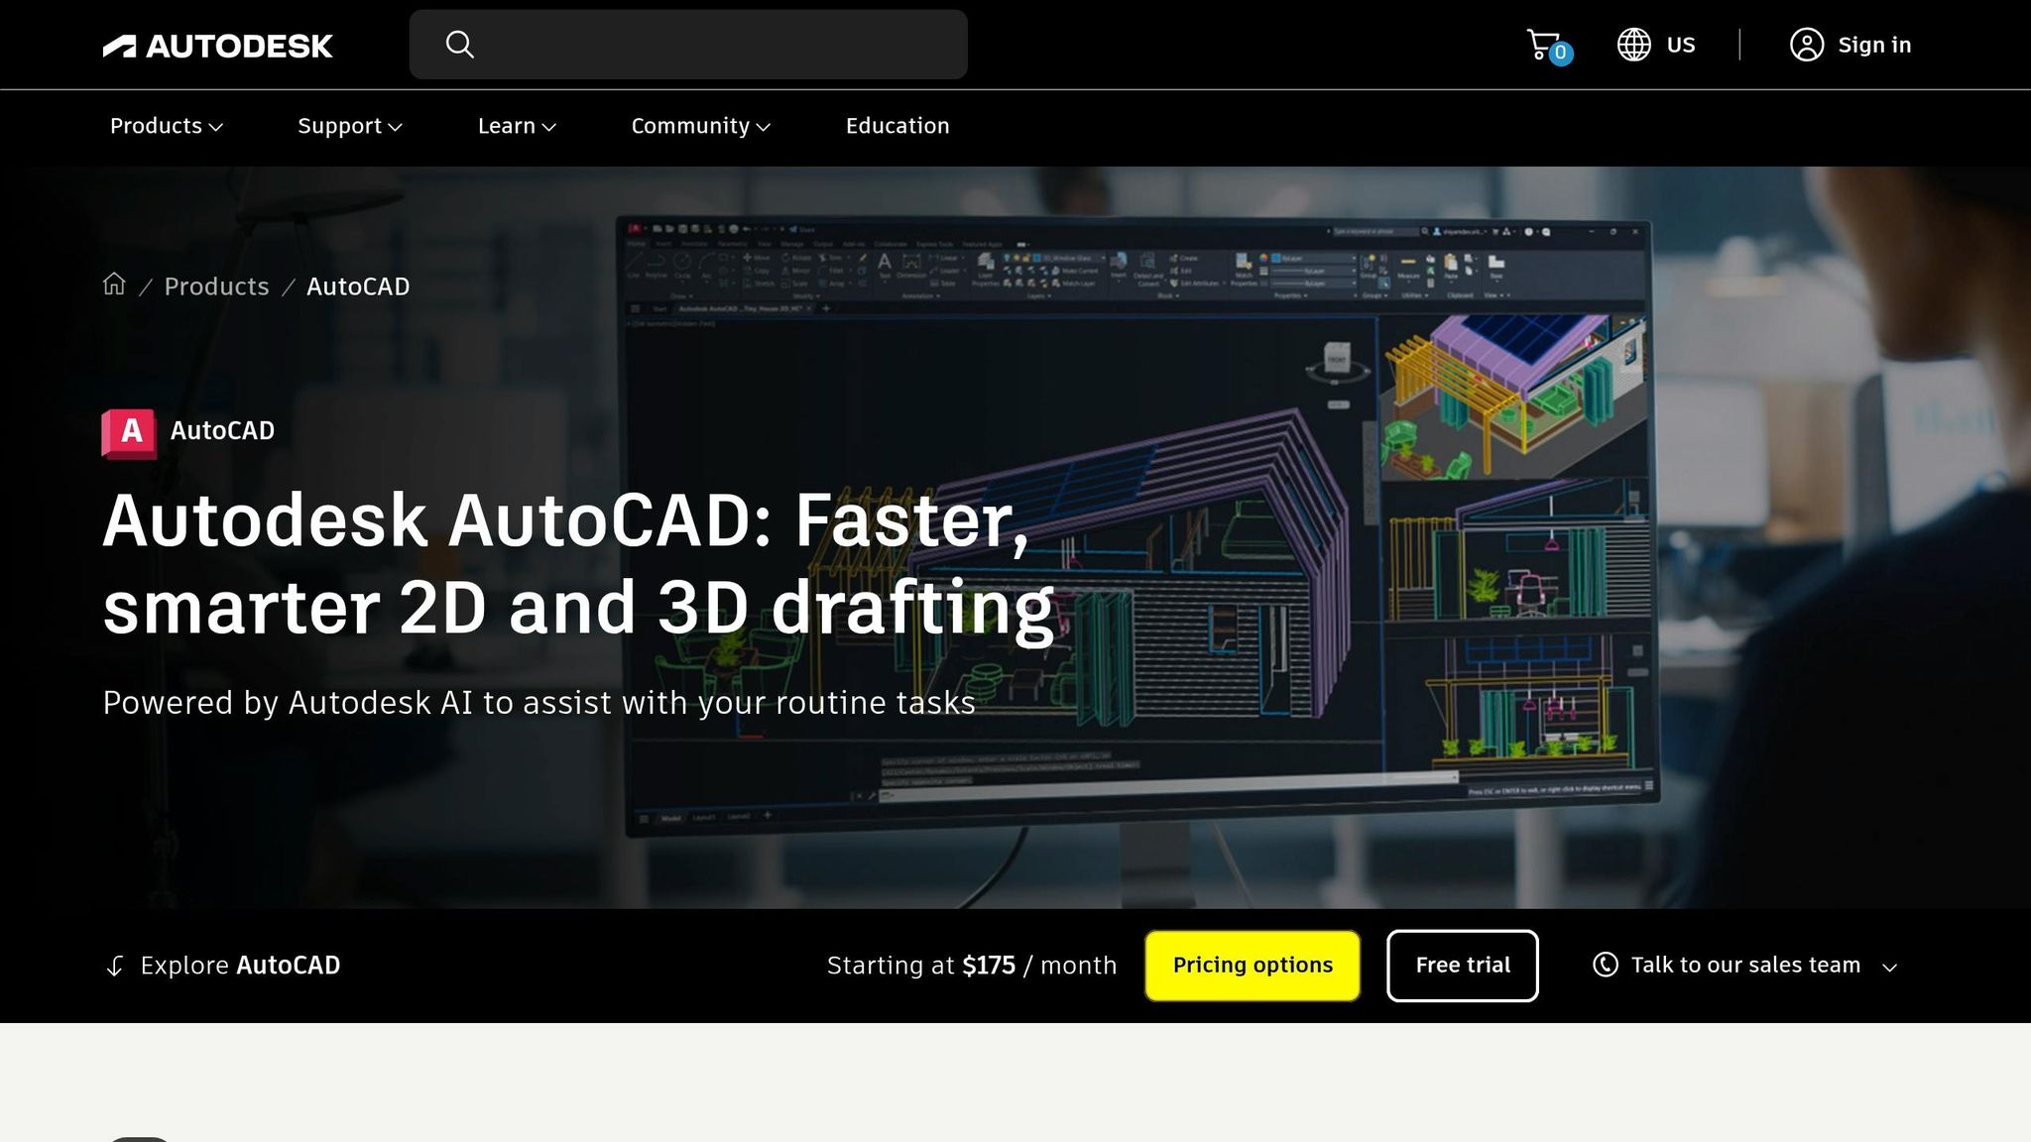Select the US region link
The width and height of the screenshot is (2031, 1142).
(x=1681, y=45)
